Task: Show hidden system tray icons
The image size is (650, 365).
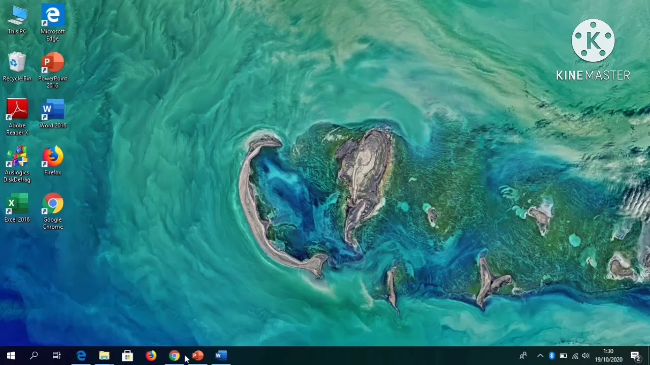Action: pos(540,356)
